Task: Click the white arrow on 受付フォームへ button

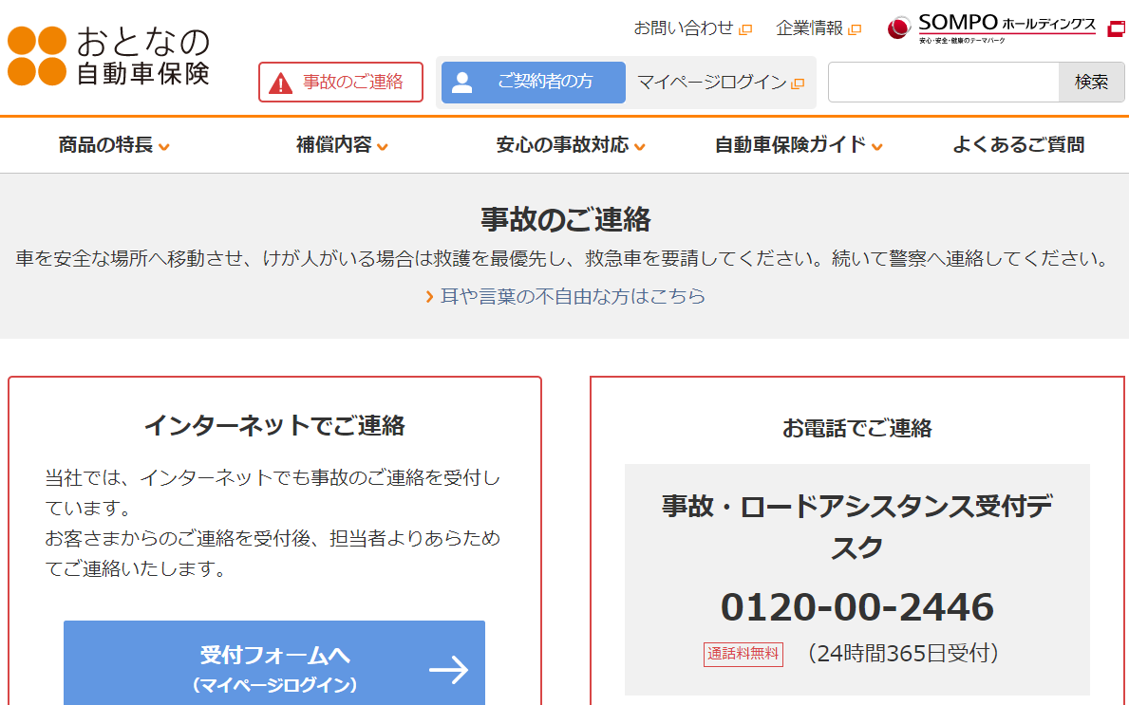Action: tap(448, 670)
